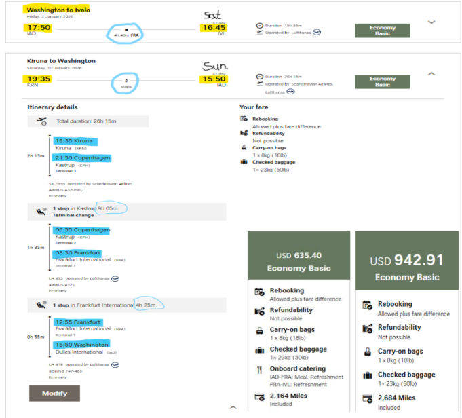The width and height of the screenshot is (462, 418).
Task: Collapse the Kiruna to Washington itinerary
Action: [x=431, y=73]
